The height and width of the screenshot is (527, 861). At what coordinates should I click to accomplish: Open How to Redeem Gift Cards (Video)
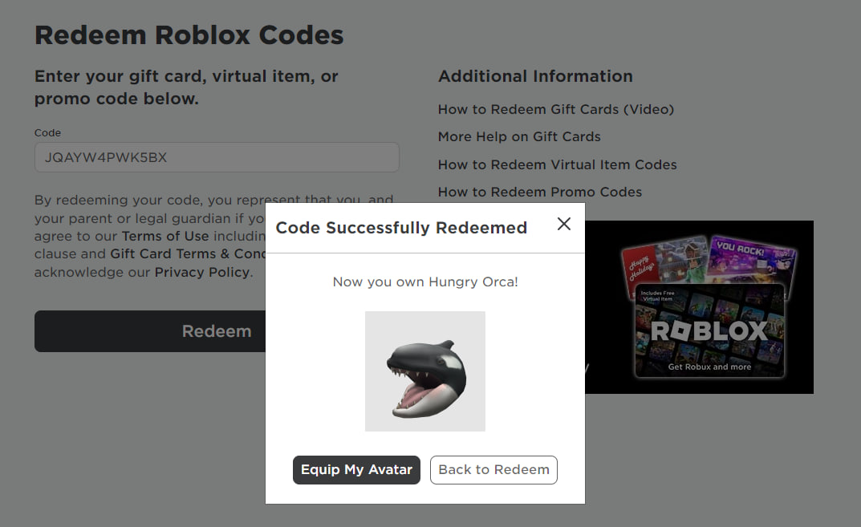556,109
